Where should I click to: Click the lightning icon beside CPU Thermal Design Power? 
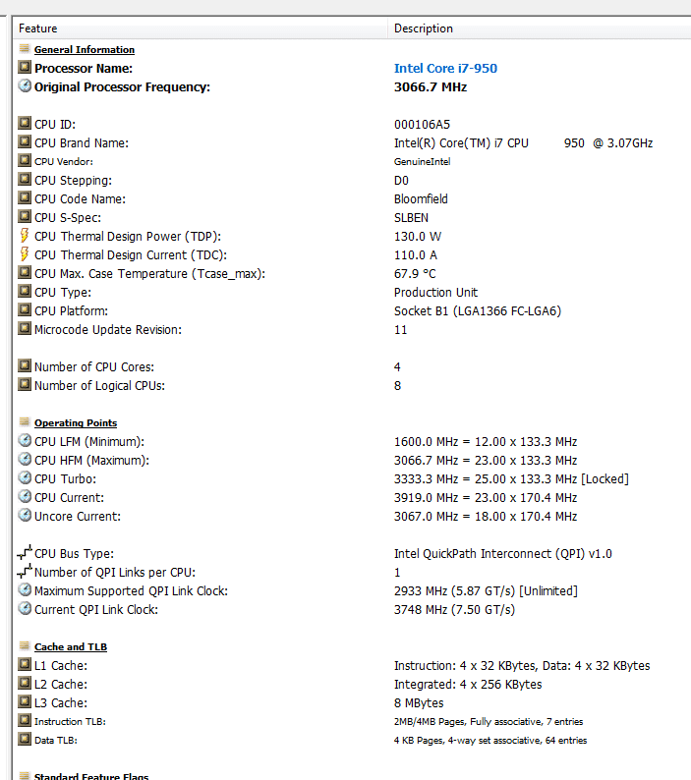point(25,235)
